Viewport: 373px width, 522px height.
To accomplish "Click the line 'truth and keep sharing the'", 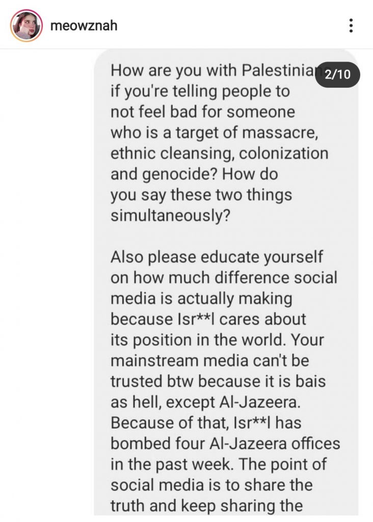I will 207,506.
